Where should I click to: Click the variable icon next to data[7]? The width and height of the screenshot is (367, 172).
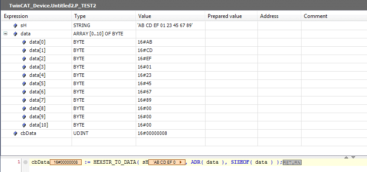click(x=24, y=100)
